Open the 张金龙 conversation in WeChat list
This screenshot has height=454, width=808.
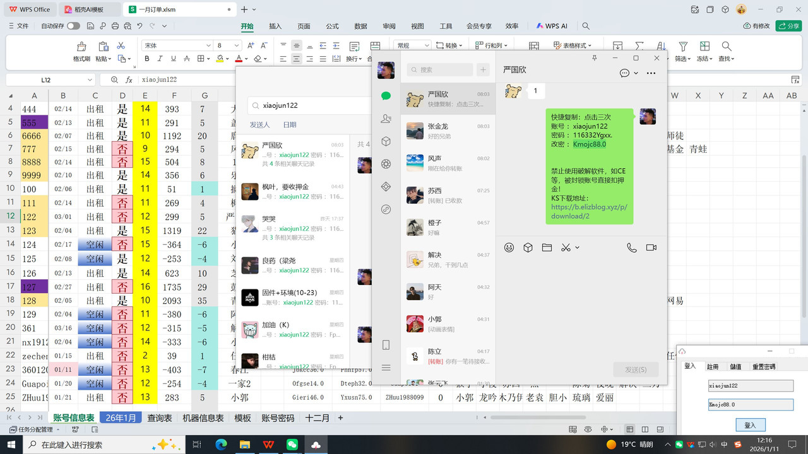point(448,131)
